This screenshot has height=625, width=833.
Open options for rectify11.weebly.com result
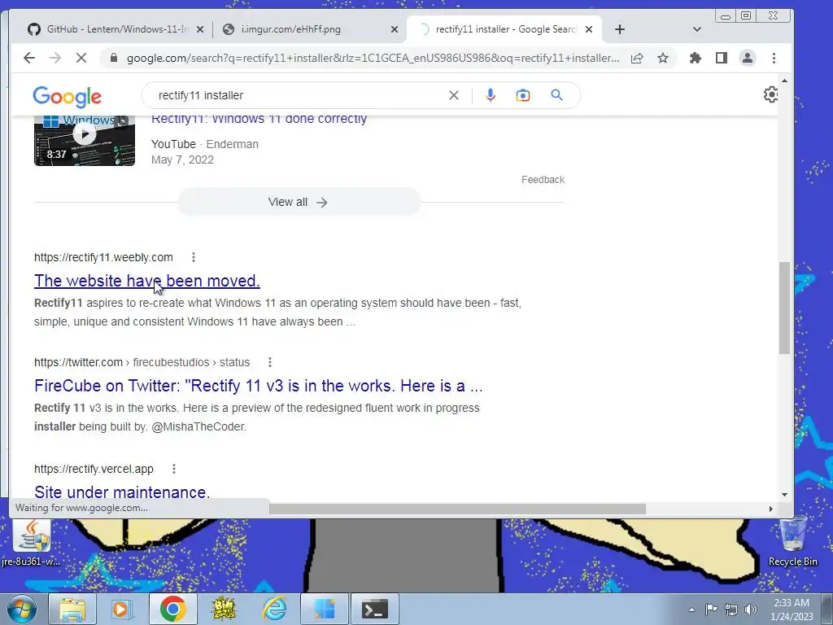[194, 257]
